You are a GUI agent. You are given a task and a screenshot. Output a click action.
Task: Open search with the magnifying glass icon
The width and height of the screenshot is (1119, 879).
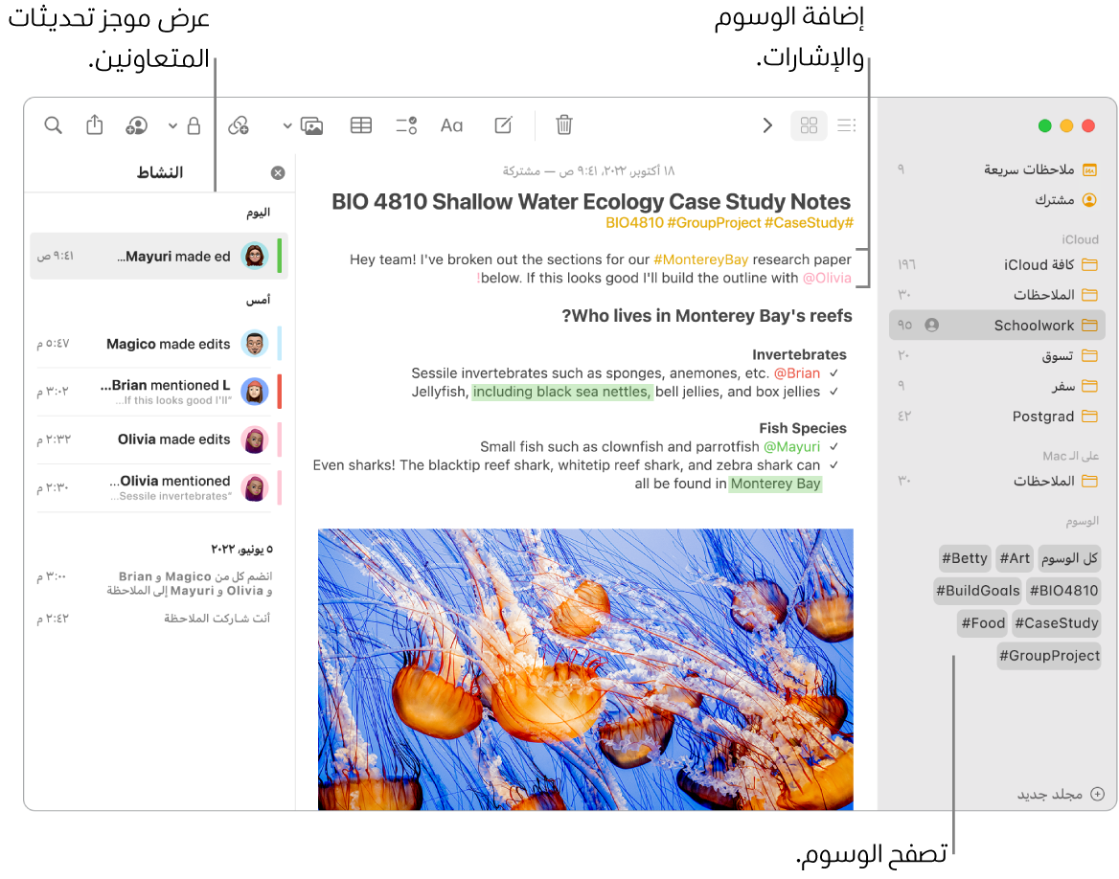(53, 124)
